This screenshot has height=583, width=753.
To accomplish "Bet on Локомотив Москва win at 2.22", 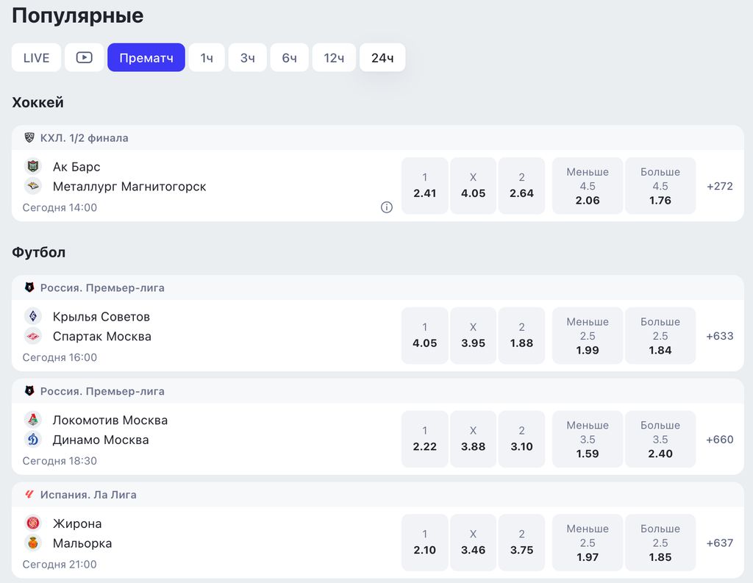I will click(424, 439).
